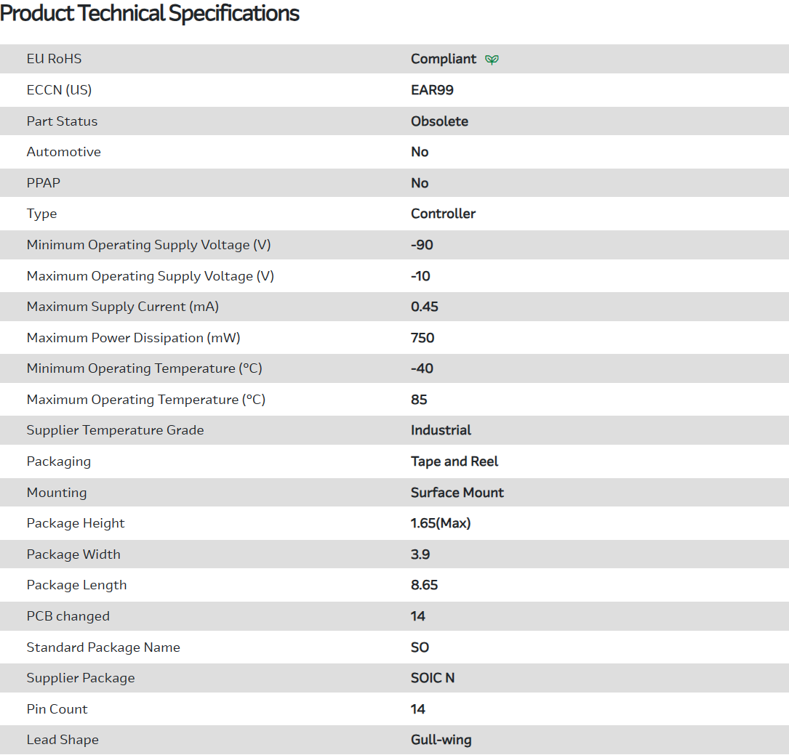This screenshot has width=789, height=755.
Task: Click the Pin Count row label
Action: click(x=57, y=709)
